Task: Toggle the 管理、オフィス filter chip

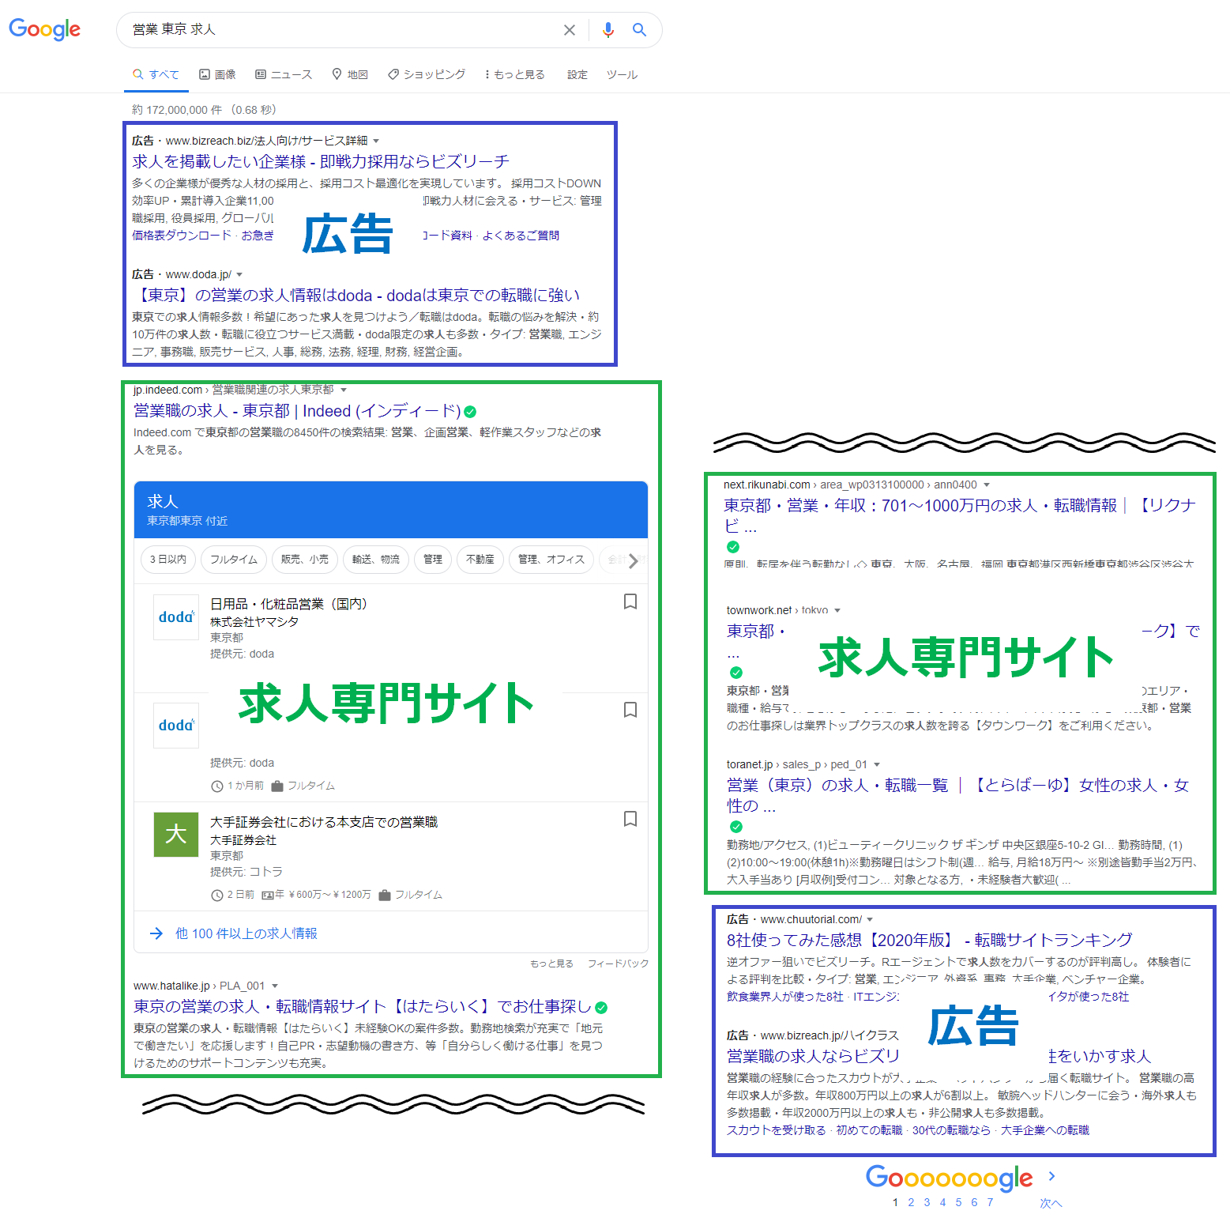Action: click(551, 560)
